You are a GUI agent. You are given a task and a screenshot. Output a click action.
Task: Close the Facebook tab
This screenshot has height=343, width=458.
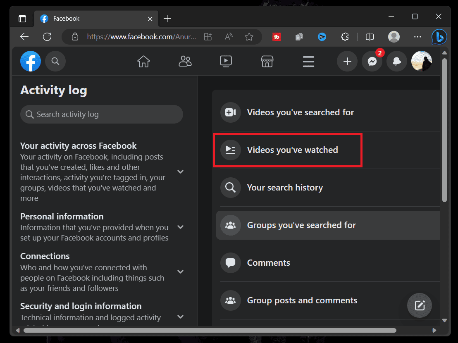150,19
